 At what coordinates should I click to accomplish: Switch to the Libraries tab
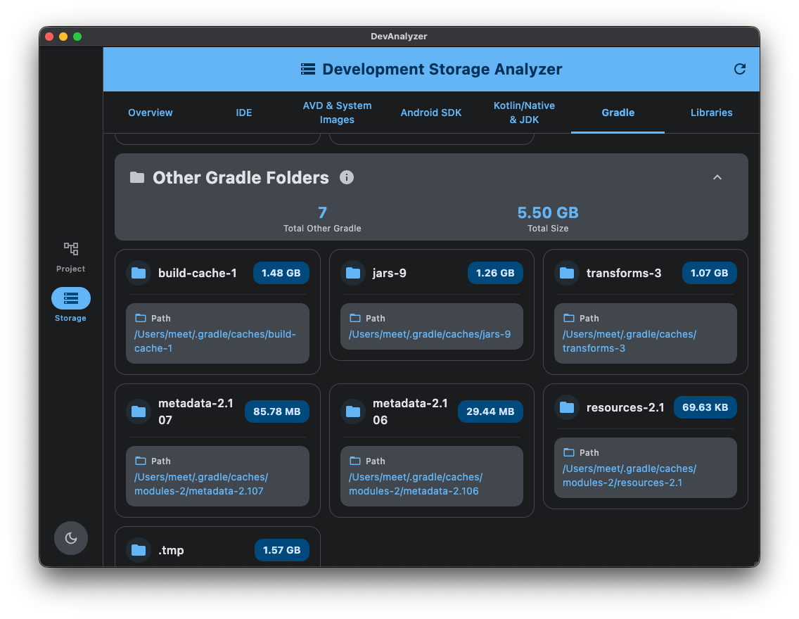(711, 113)
